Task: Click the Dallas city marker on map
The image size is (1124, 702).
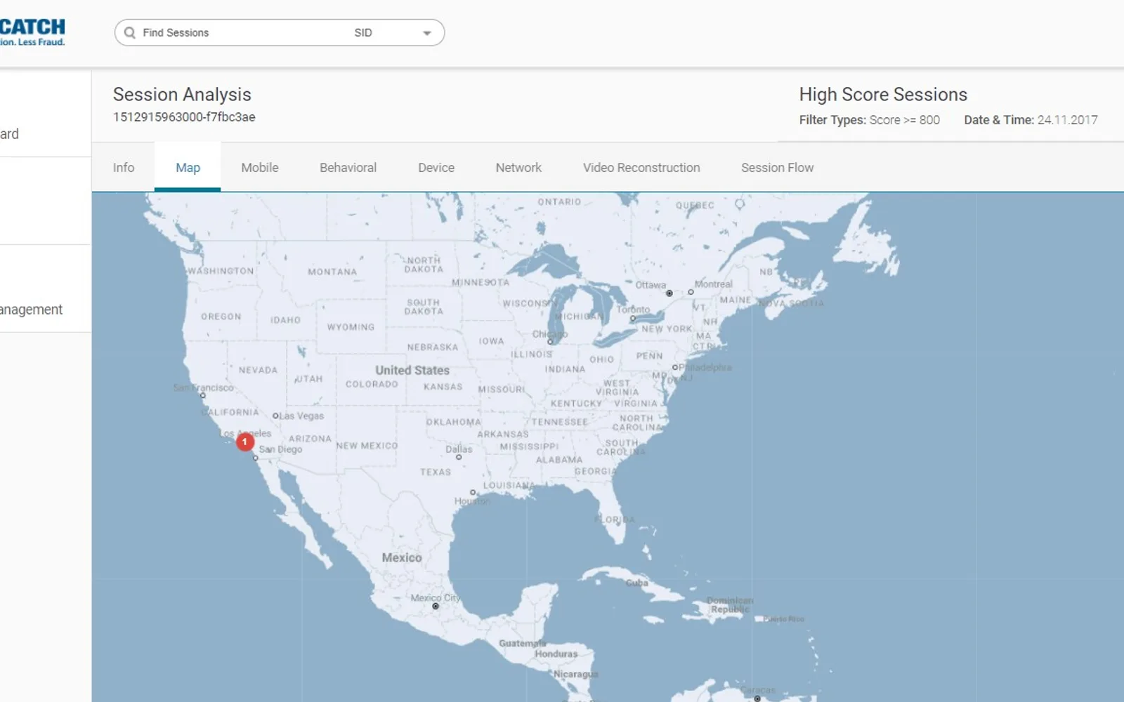Action: [x=459, y=457]
